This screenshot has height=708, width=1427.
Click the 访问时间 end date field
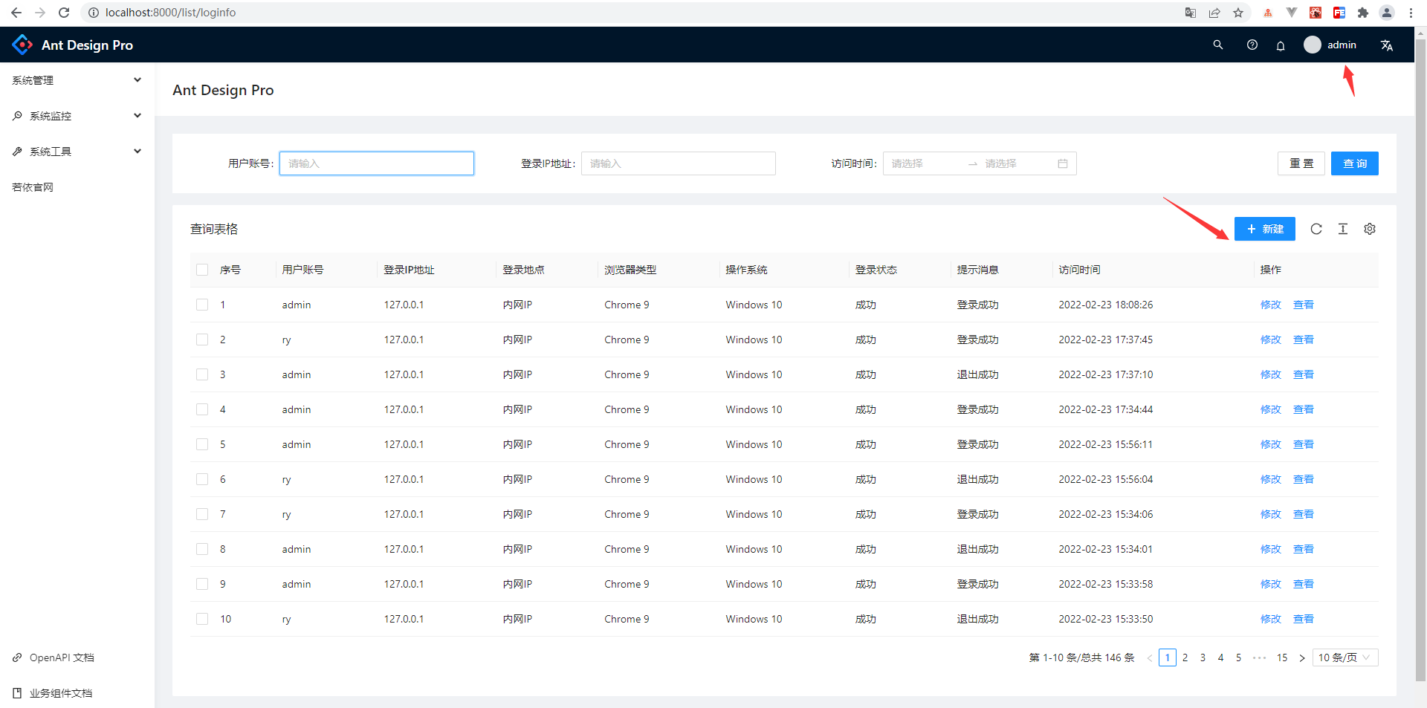pyautogui.click(x=1018, y=163)
